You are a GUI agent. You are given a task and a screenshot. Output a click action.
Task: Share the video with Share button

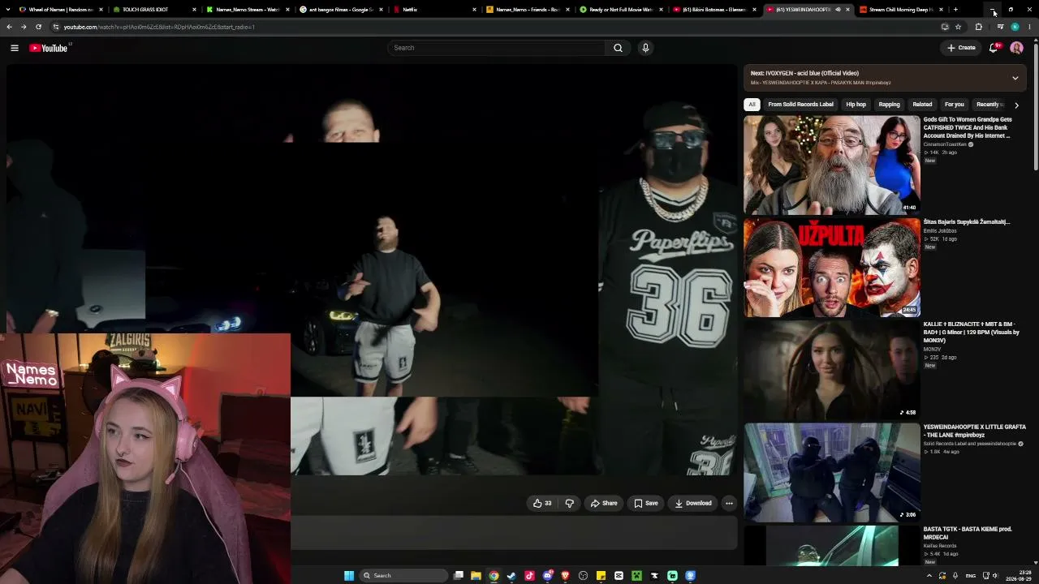[x=603, y=503]
